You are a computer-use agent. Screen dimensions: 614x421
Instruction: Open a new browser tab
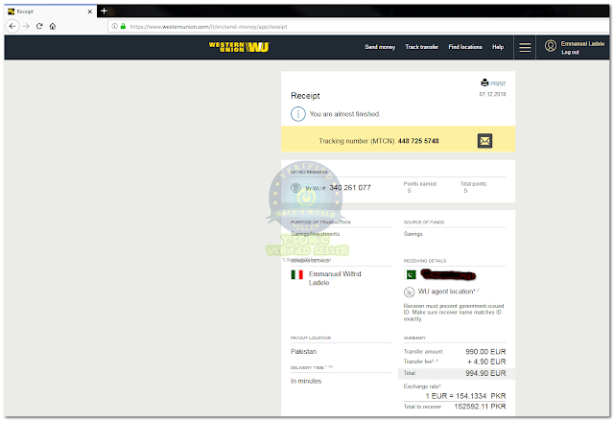tap(104, 11)
